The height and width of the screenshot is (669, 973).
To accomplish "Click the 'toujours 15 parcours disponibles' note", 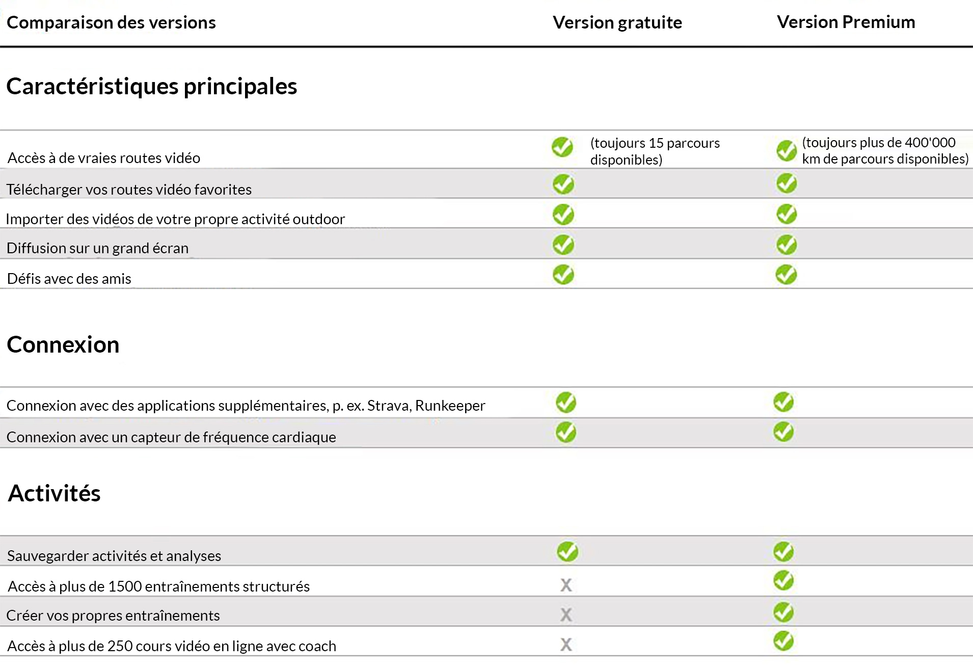I will [655, 151].
